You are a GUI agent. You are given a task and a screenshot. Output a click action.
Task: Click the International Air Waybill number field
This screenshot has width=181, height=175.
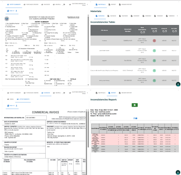[x=36, y=117]
